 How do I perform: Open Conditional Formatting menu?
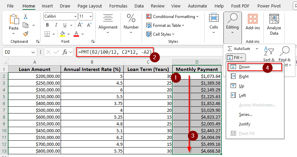point(172,17)
